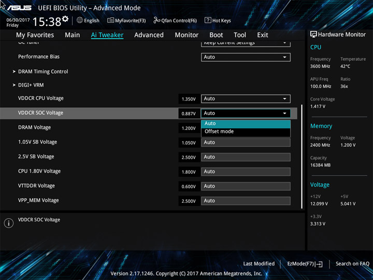Click the 0.600V VTTDDR value
The height and width of the screenshot is (280, 373).
[189, 187]
